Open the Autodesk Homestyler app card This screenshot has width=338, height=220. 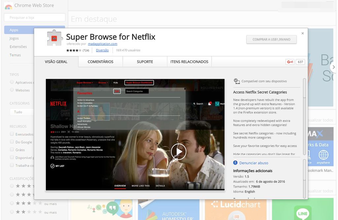[169, 209]
